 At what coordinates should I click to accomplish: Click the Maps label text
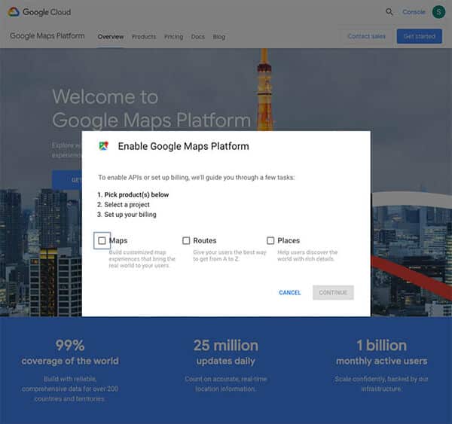(118, 241)
